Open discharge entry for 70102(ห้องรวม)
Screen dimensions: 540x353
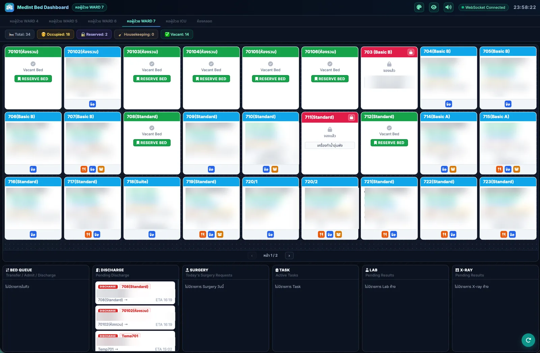tap(135, 317)
